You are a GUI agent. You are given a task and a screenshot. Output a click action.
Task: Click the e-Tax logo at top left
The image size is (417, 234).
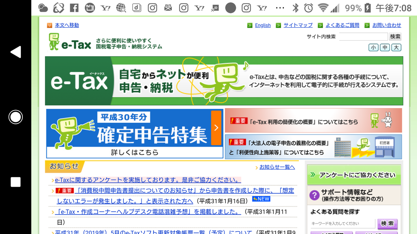70,42
